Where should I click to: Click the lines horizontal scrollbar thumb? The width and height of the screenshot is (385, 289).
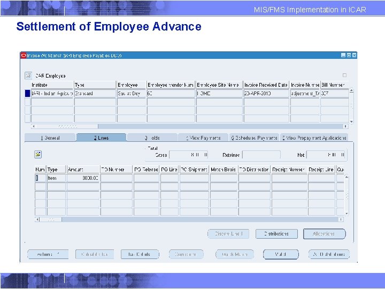click(x=51, y=219)
